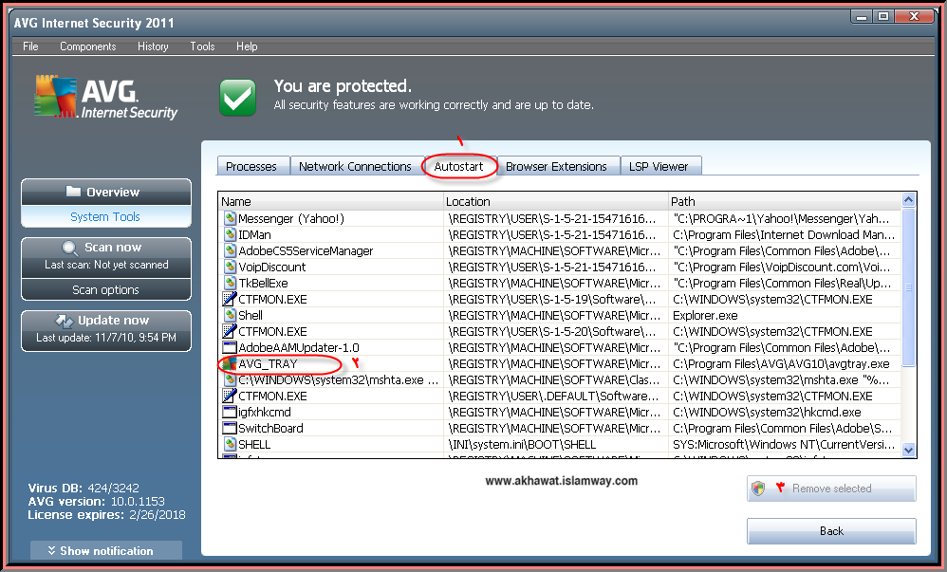This screenshot has height=572, width=947.
Task: Click the vertical scrollbar thumb
Action: tap(908, 286)
